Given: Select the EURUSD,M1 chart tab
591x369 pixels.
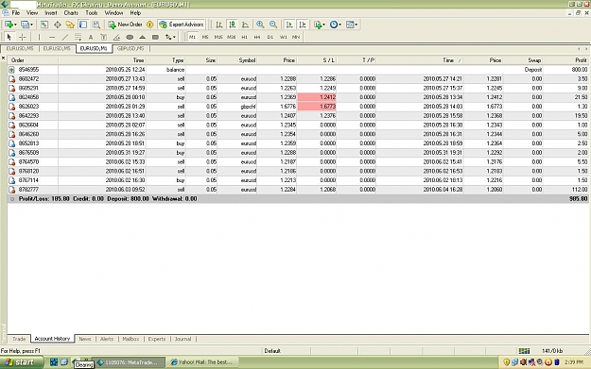Looking at the screenshot, I should (x=94, y=48).
